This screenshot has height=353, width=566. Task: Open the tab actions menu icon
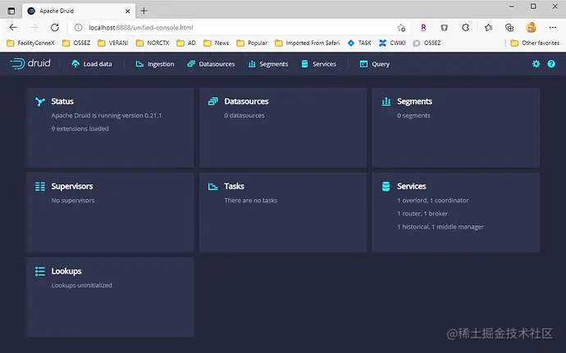coord(11,11)
